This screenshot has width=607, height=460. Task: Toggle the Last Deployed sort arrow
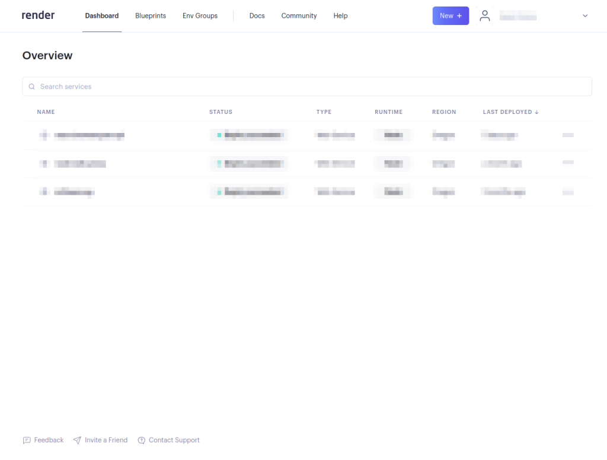[x=536, y=112]
